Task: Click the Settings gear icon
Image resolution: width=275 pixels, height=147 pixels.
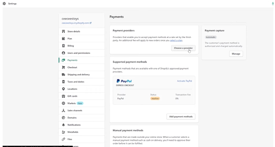Action: click(x=4, y=4)
